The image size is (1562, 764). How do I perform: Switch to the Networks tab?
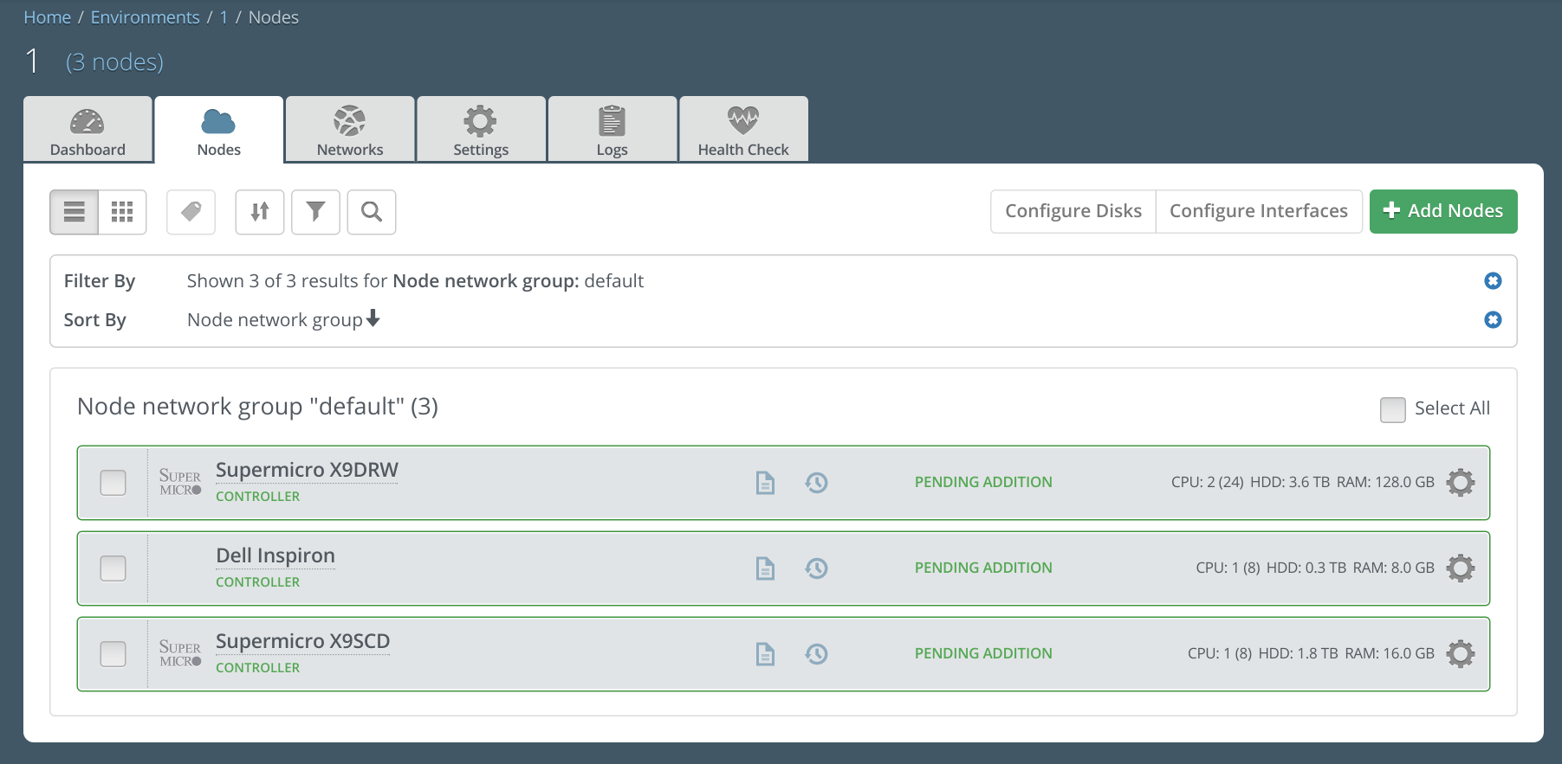(x=350, y=130)
